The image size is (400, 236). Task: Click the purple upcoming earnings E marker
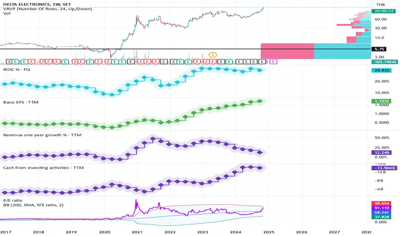[273, 61]
